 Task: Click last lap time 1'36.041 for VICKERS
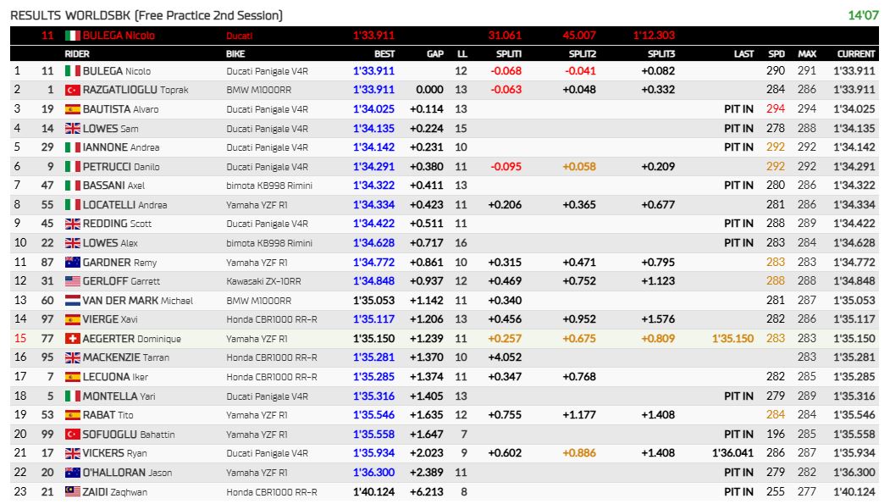click(x=732, y=453)
